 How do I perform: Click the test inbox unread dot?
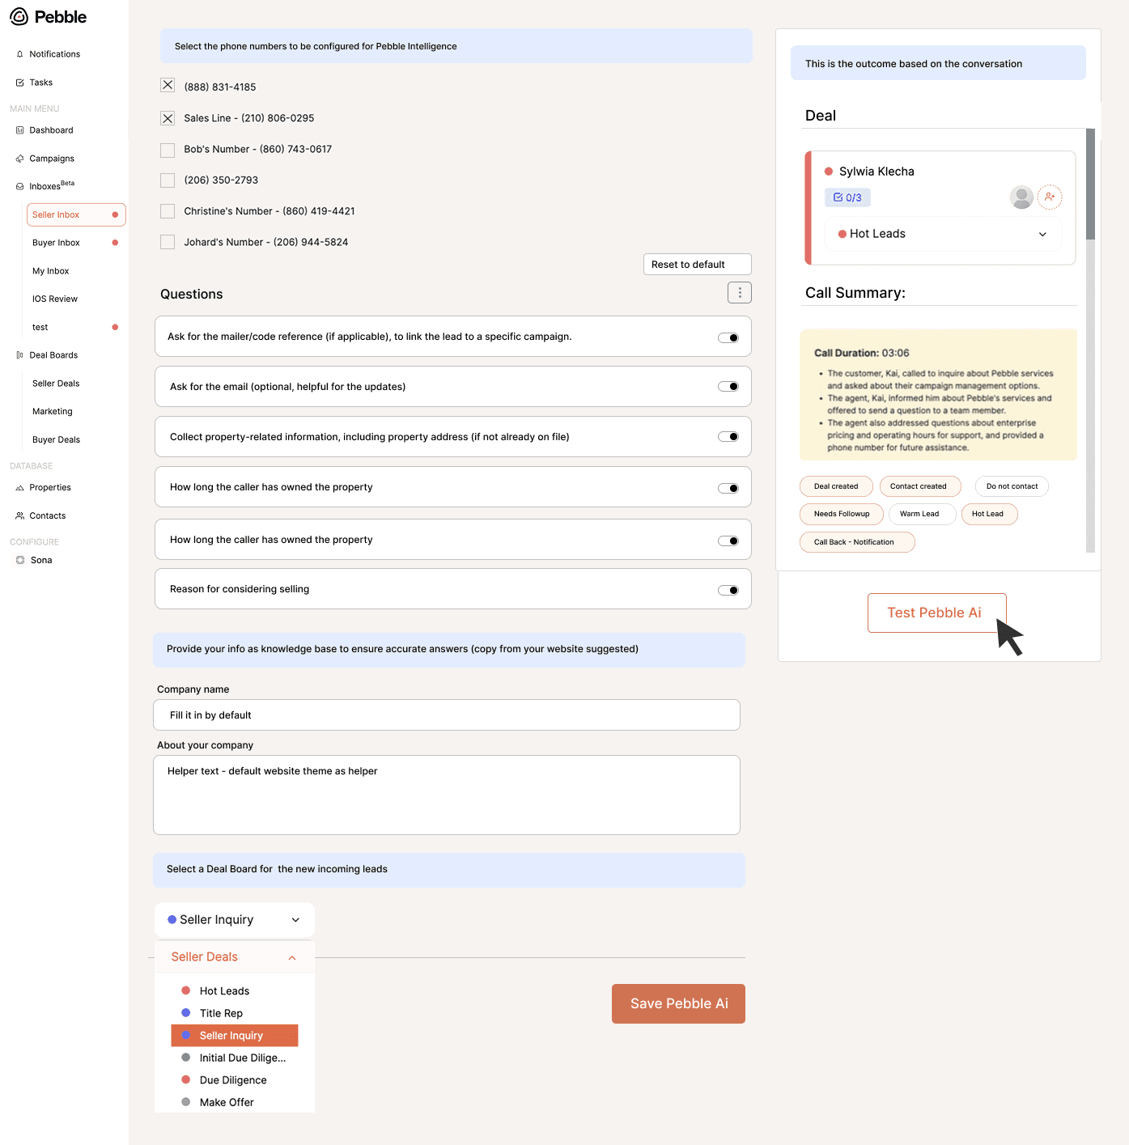(115, 328)
